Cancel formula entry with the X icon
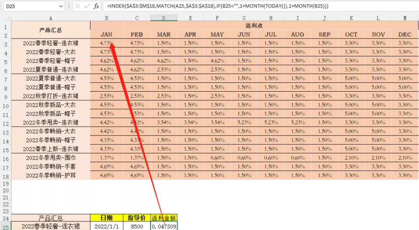 tap(78, 6)
